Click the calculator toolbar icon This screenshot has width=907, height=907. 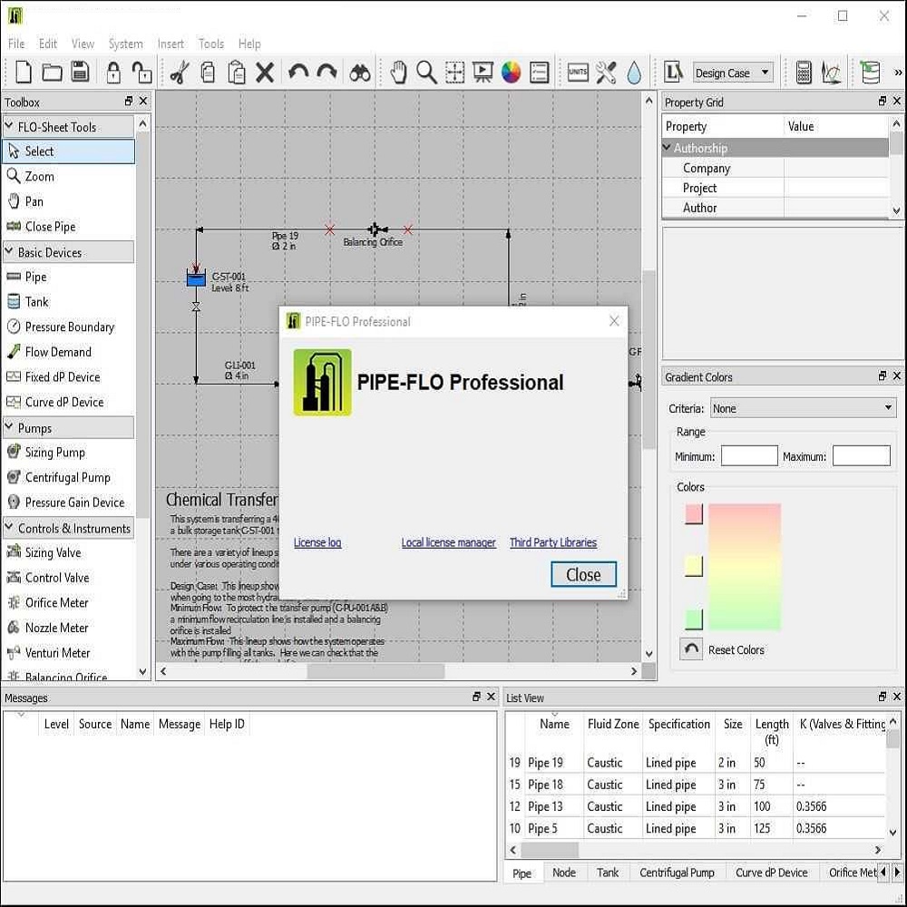804,73
